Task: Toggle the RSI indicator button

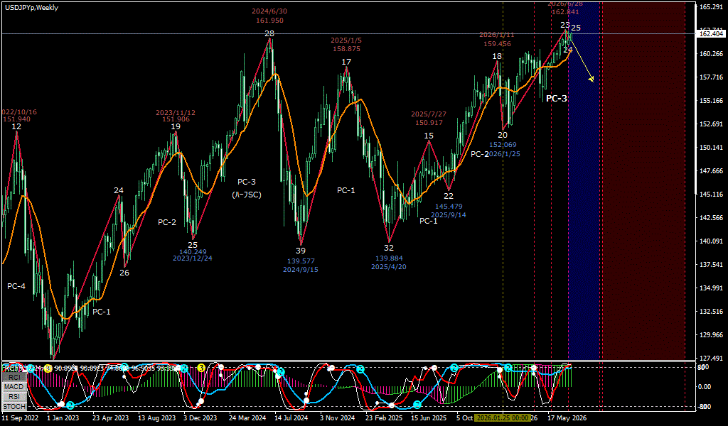Action: (x=14, y=397)
